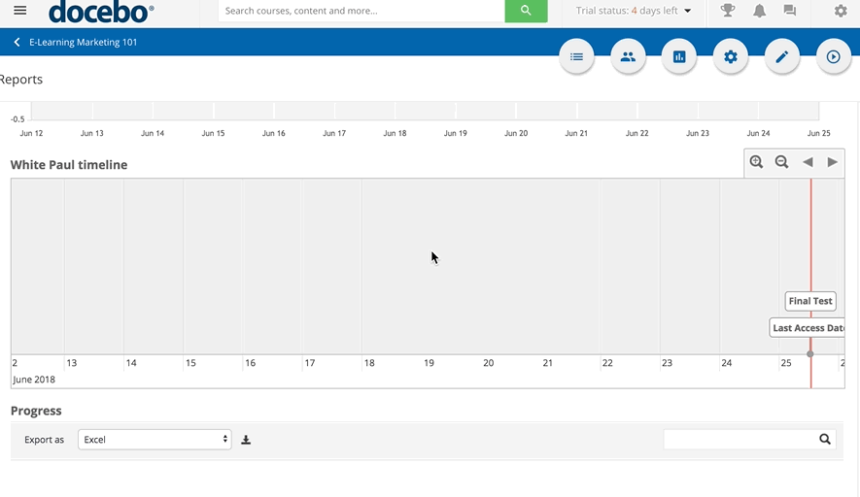The image size is (860, 497).
Task: Click the progress search magnifier icon
Action: point(825,439)
